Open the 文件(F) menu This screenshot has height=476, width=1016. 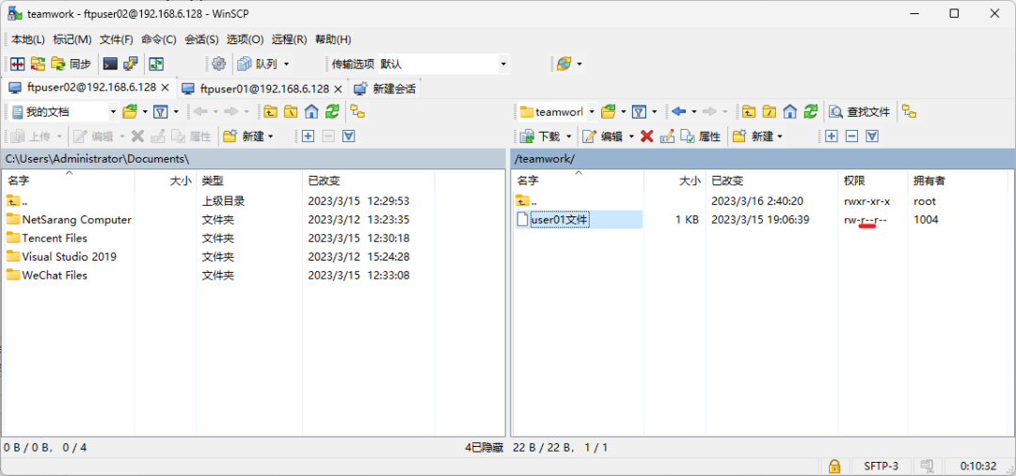(x=117, y=40)
